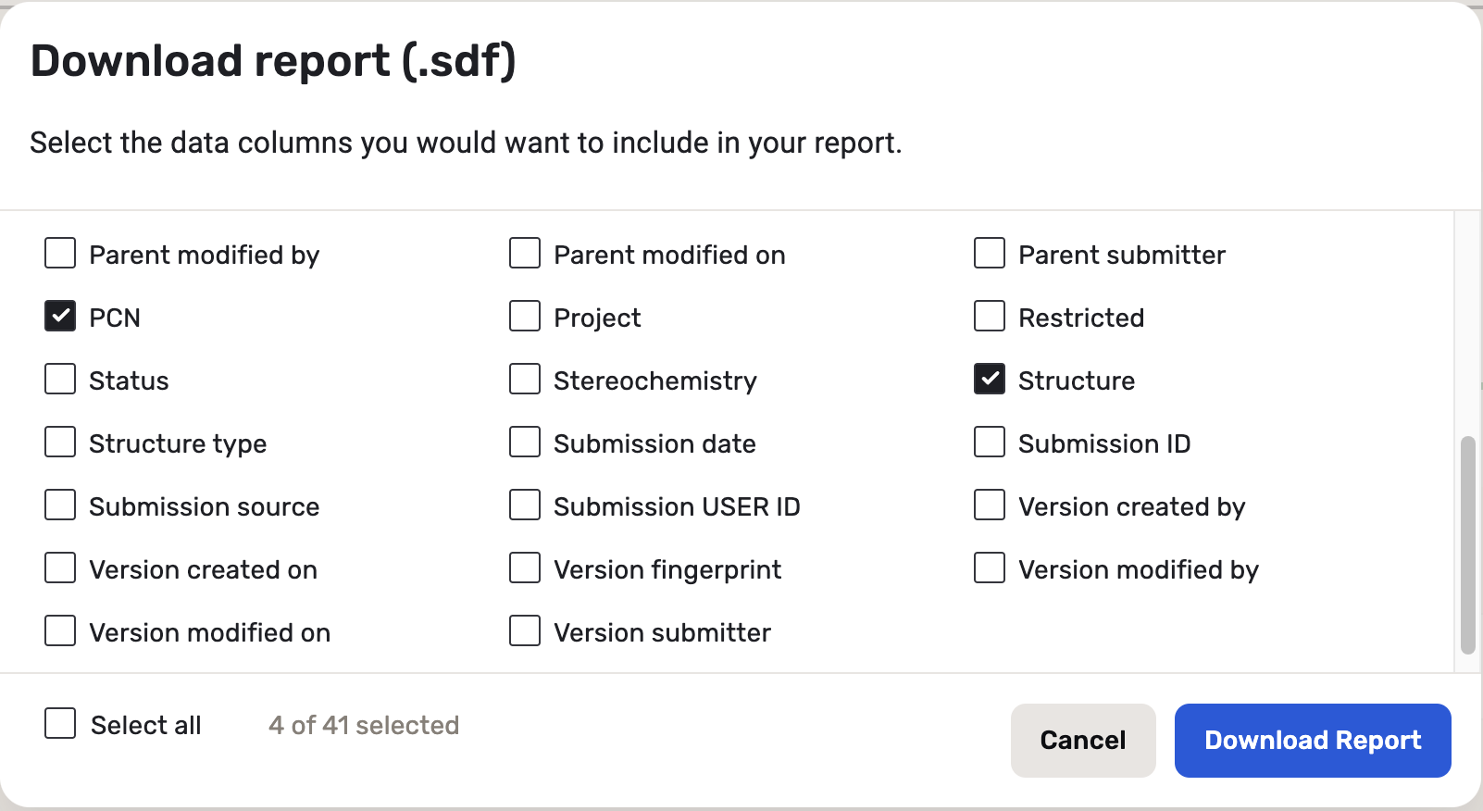Enable the Select all checkbox
Image resolution: width=1483 pixels, height=811 pixels.
pos(60,724)
